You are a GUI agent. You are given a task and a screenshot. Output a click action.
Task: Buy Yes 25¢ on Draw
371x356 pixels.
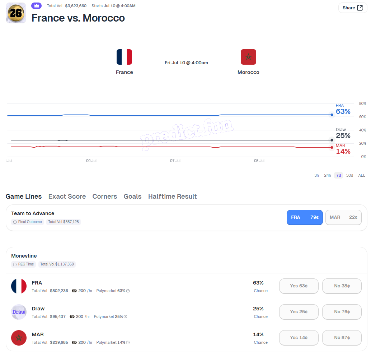[299, 312]
